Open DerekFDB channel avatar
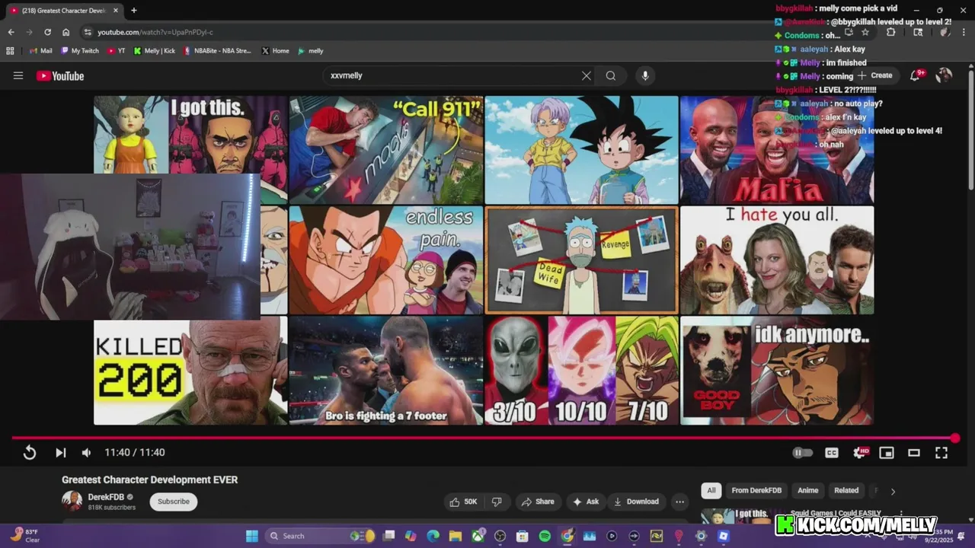The width and height of the screenshot is (975, 548). click(x=72, y=501)
